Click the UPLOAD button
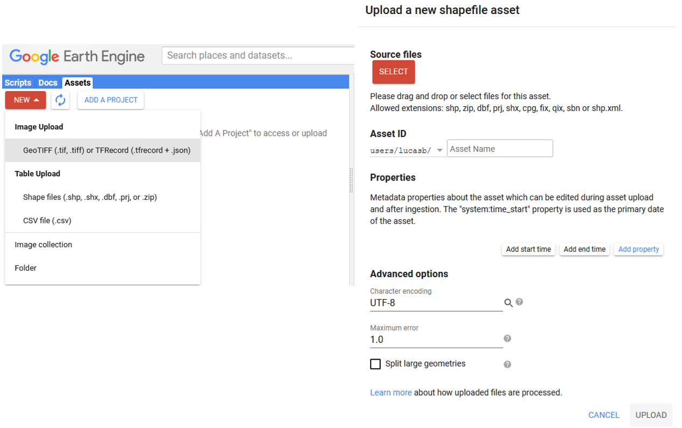682x428 pixels. coord(651,415)
